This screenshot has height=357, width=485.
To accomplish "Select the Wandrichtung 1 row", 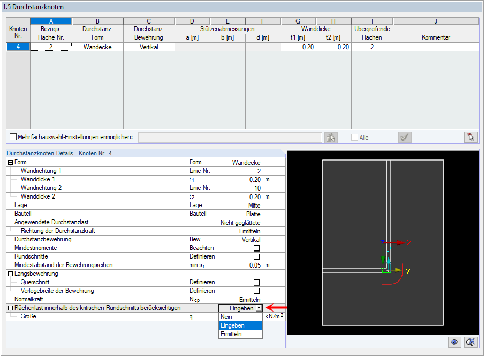I will pyautogui.click(x=146, y=171).
